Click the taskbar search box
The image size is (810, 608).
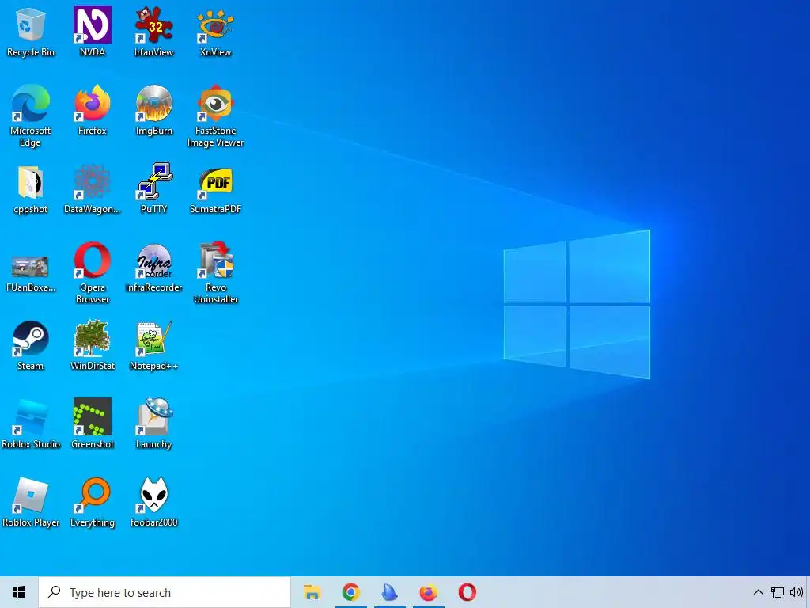click(x=165, y=592)
